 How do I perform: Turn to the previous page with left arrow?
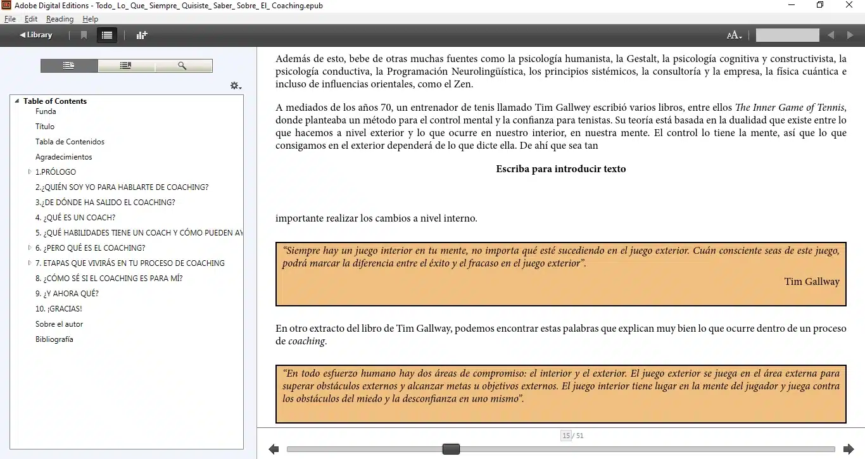click(274, 450)
